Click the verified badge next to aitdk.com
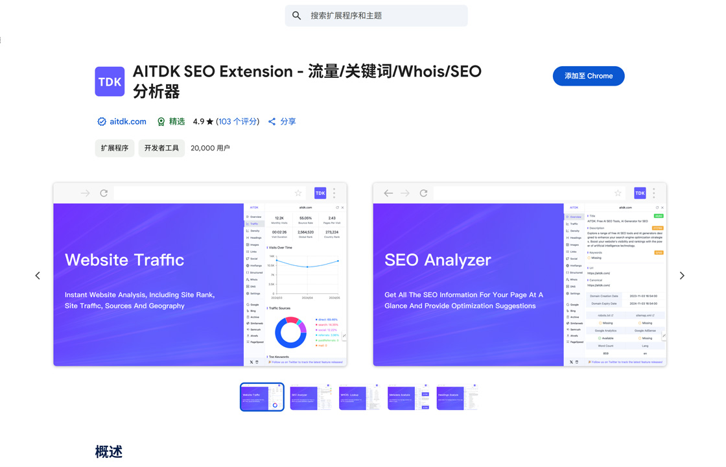Viewport: 726px width, 467px height. [x=101, y=121]
